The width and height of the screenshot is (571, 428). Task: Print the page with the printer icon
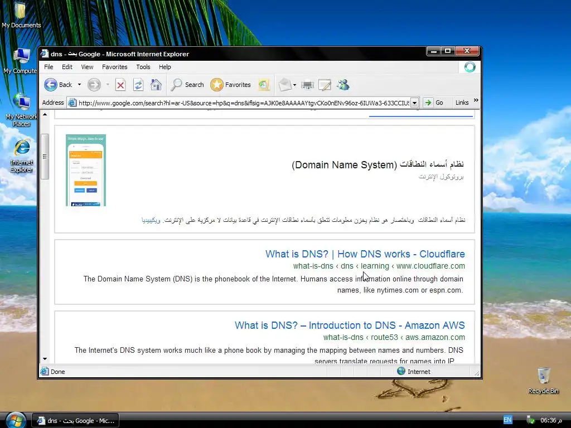coord(307,85)
